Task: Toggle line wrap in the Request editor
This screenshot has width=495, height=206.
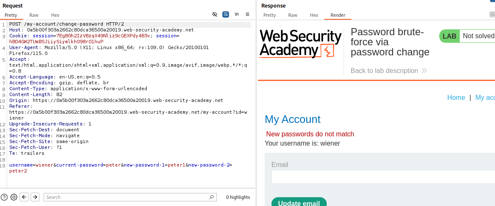Action: pyautogui.click(x=226, y=14)
